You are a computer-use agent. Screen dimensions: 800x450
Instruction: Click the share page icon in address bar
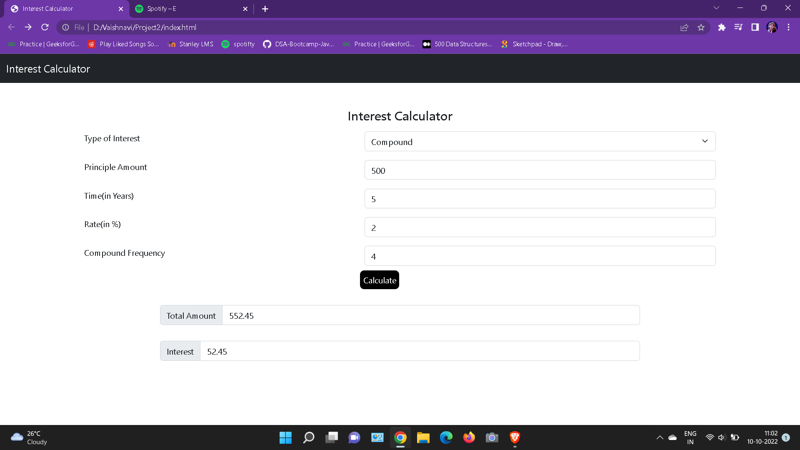(x=684, y=27)
